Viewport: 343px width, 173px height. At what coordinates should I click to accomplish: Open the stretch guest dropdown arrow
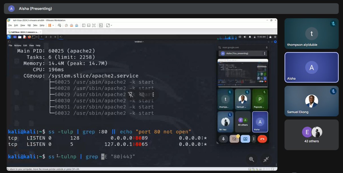(111, 25)
